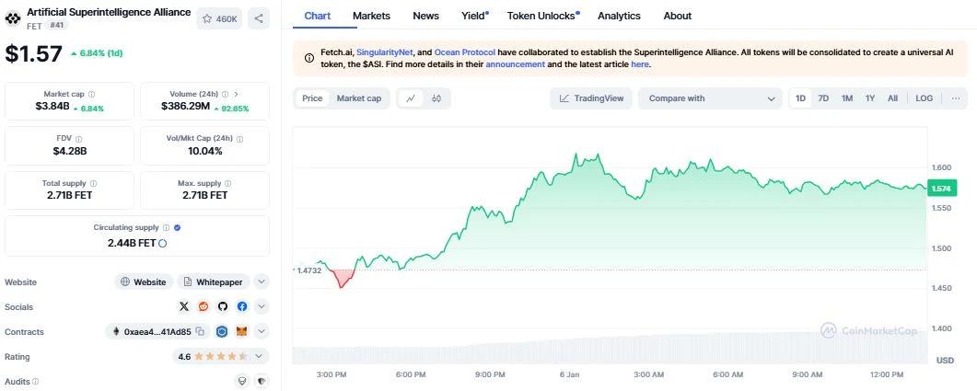The height and width of the screenshot is (391, 977).
Task: Copy the contract address 0xaea4...41Ad85
Action: coord(200,332)
